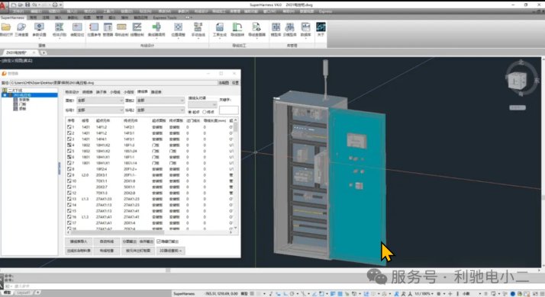Select the start point radio button
This screenshot has width=545, height=297.
pos(190,112)
